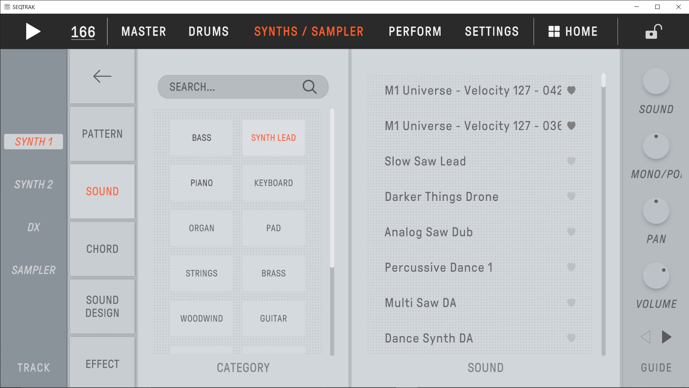Click the Guide previous arrow
689x388 pixels.
[645, 337]
